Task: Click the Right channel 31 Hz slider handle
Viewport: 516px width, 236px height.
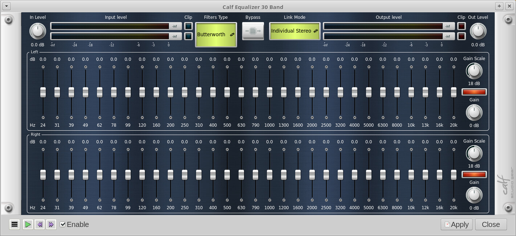Action: pyautogui.click(x=57, y=175)
